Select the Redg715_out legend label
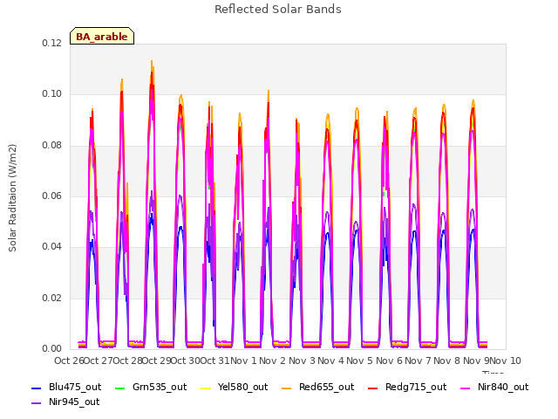The width and height of the screenshot is (558, 419). pos(416,388)
